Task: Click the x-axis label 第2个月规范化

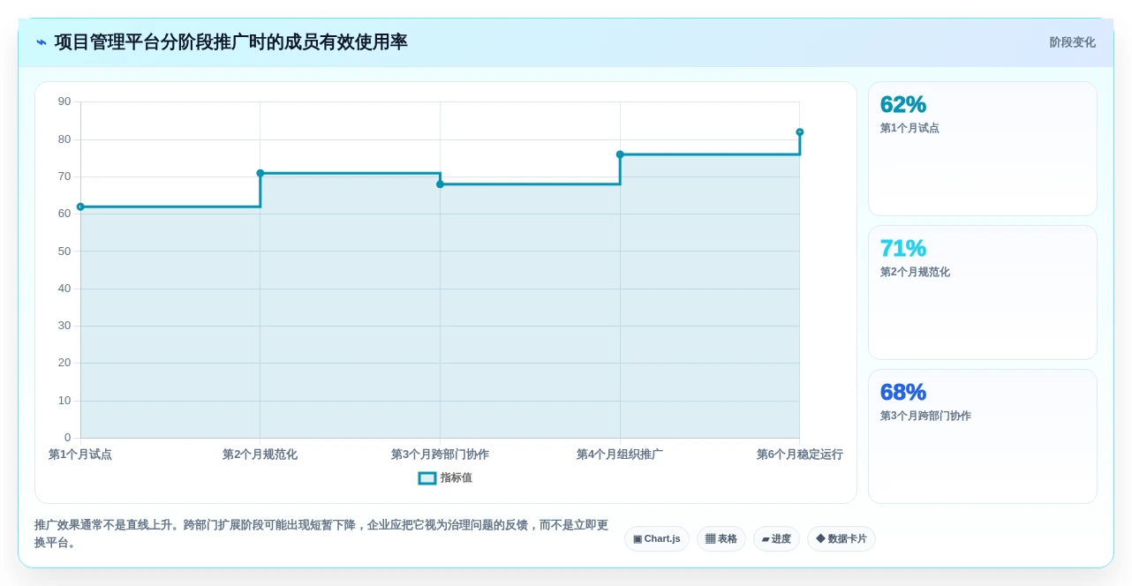Action: [260, 455]
